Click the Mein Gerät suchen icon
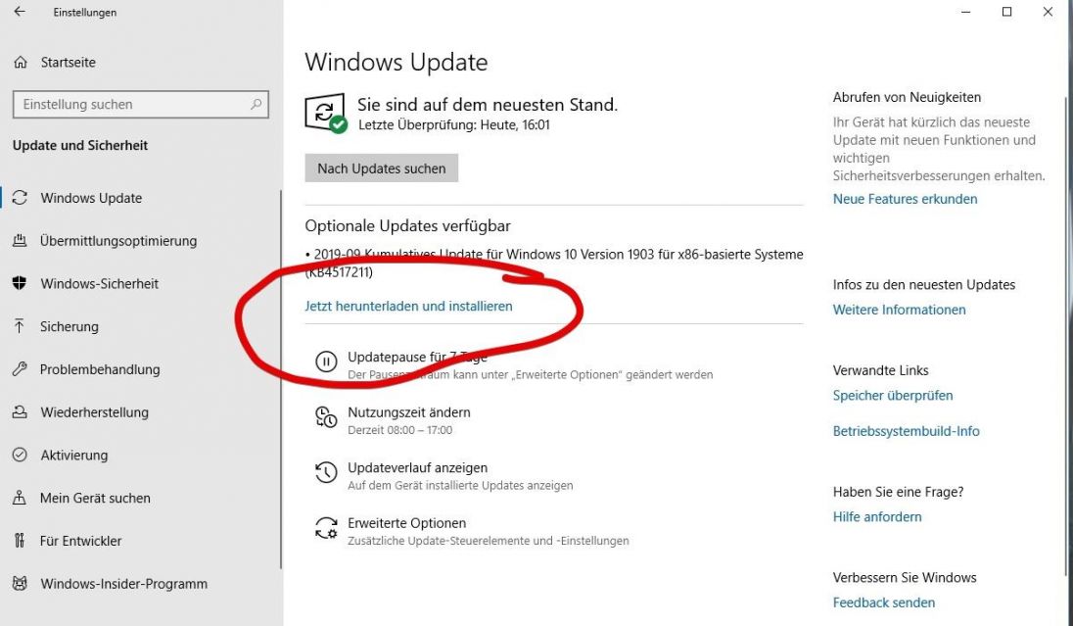1073x626 pixels. [x=20, y=498]
